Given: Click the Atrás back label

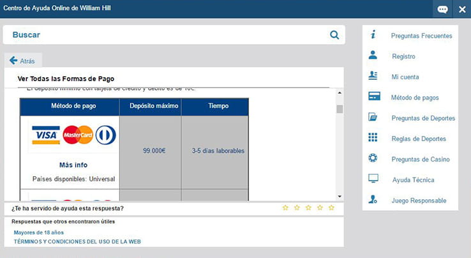Looking at the screenshot, I should pyautogui.click(x=27, y=61).
